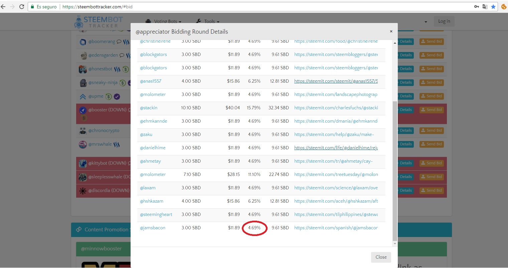
Task: Click the Log in button
Action: click(x=444, y=21)
